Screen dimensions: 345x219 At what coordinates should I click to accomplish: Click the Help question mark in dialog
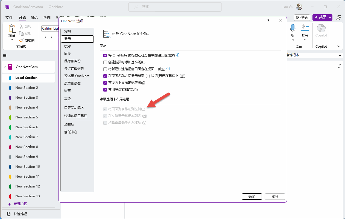(268, 21)
